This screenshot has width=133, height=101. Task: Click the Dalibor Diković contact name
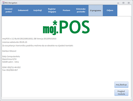9,51
